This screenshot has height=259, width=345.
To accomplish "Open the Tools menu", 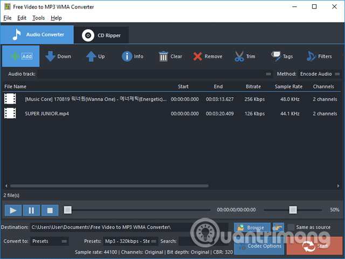I will pyautogui.click(x=38, y=18).
